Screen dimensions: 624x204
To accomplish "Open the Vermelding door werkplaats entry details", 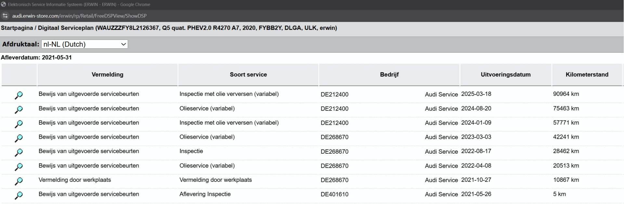I will click(x=19, y=181).
